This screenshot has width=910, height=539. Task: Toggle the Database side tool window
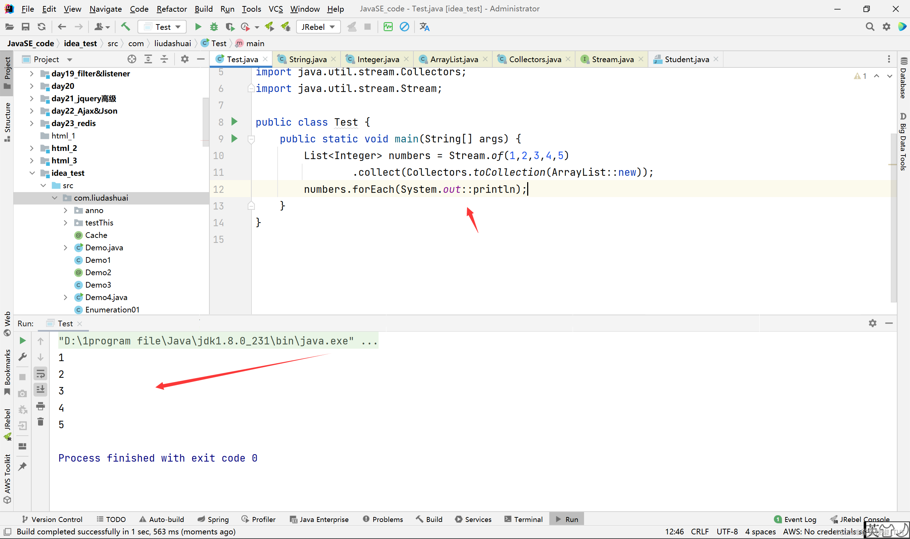pos(904,78)
